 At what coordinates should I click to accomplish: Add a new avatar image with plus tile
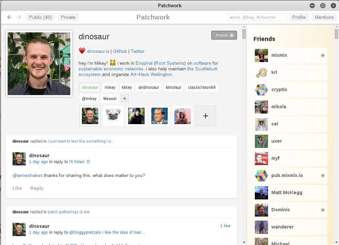pyautogui.click(x=206, y=116)
